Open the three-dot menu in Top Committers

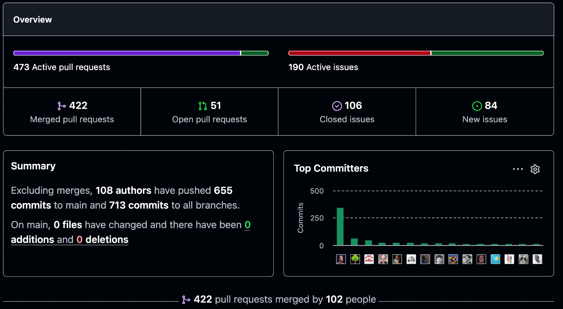(x=518, y=169)
